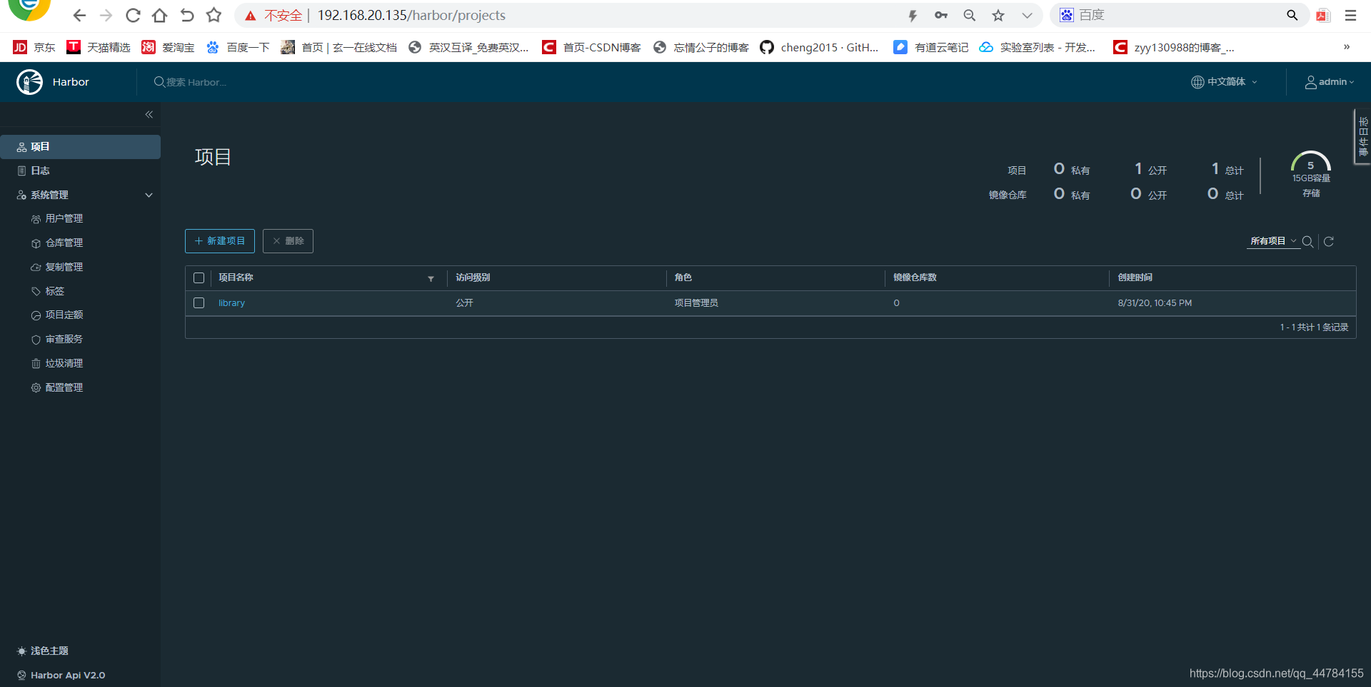Open the 首页-CSDN博客 bookmark
1371x687 pixels.
[591, 47]
